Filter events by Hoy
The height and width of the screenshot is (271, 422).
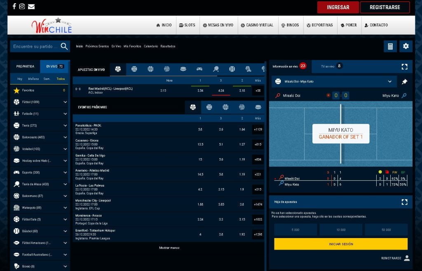[20, 79]
